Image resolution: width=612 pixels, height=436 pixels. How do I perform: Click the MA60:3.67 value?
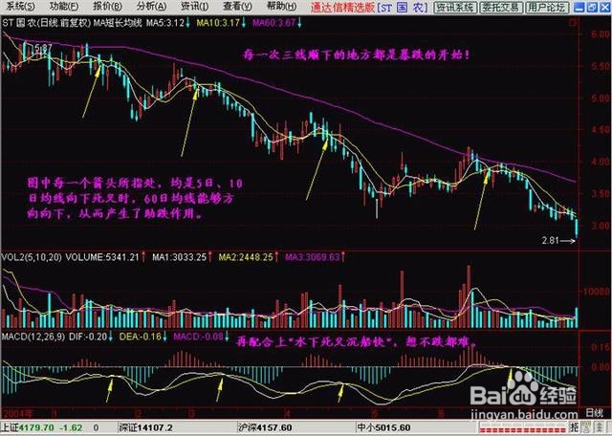[274, 23]
